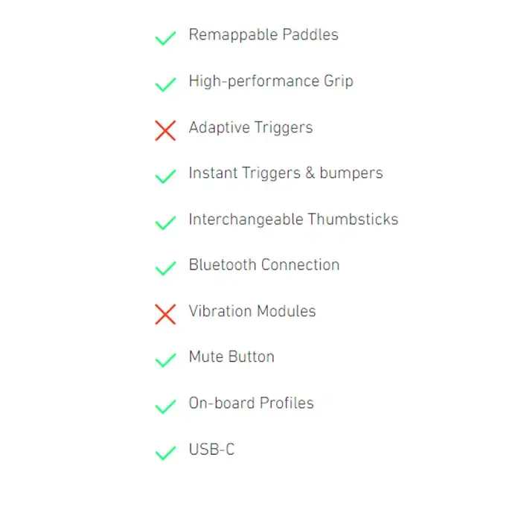Click the Interchangeable Thumbsticks text

point(293,220)
